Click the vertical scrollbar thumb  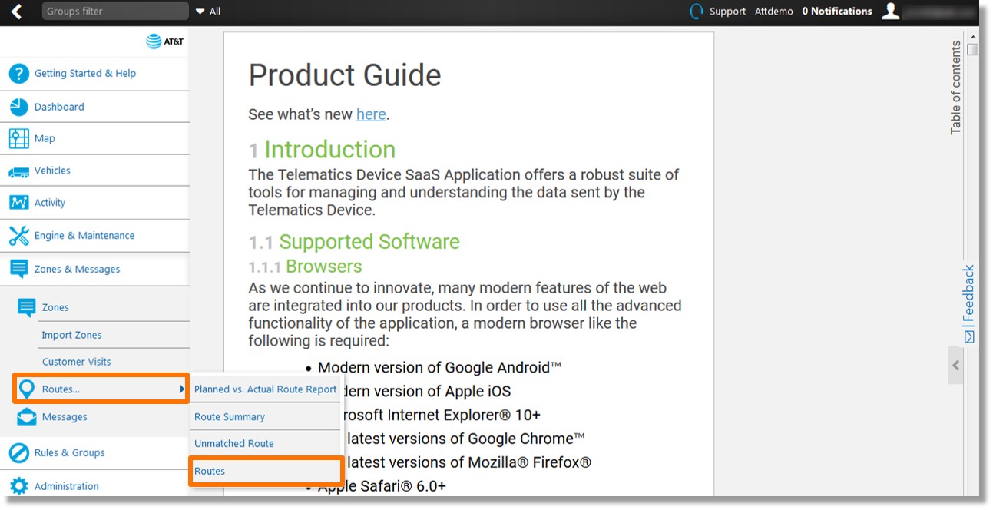click(x=973, y=49)
